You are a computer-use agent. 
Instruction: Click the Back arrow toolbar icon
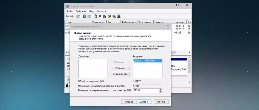click(67, 16)
